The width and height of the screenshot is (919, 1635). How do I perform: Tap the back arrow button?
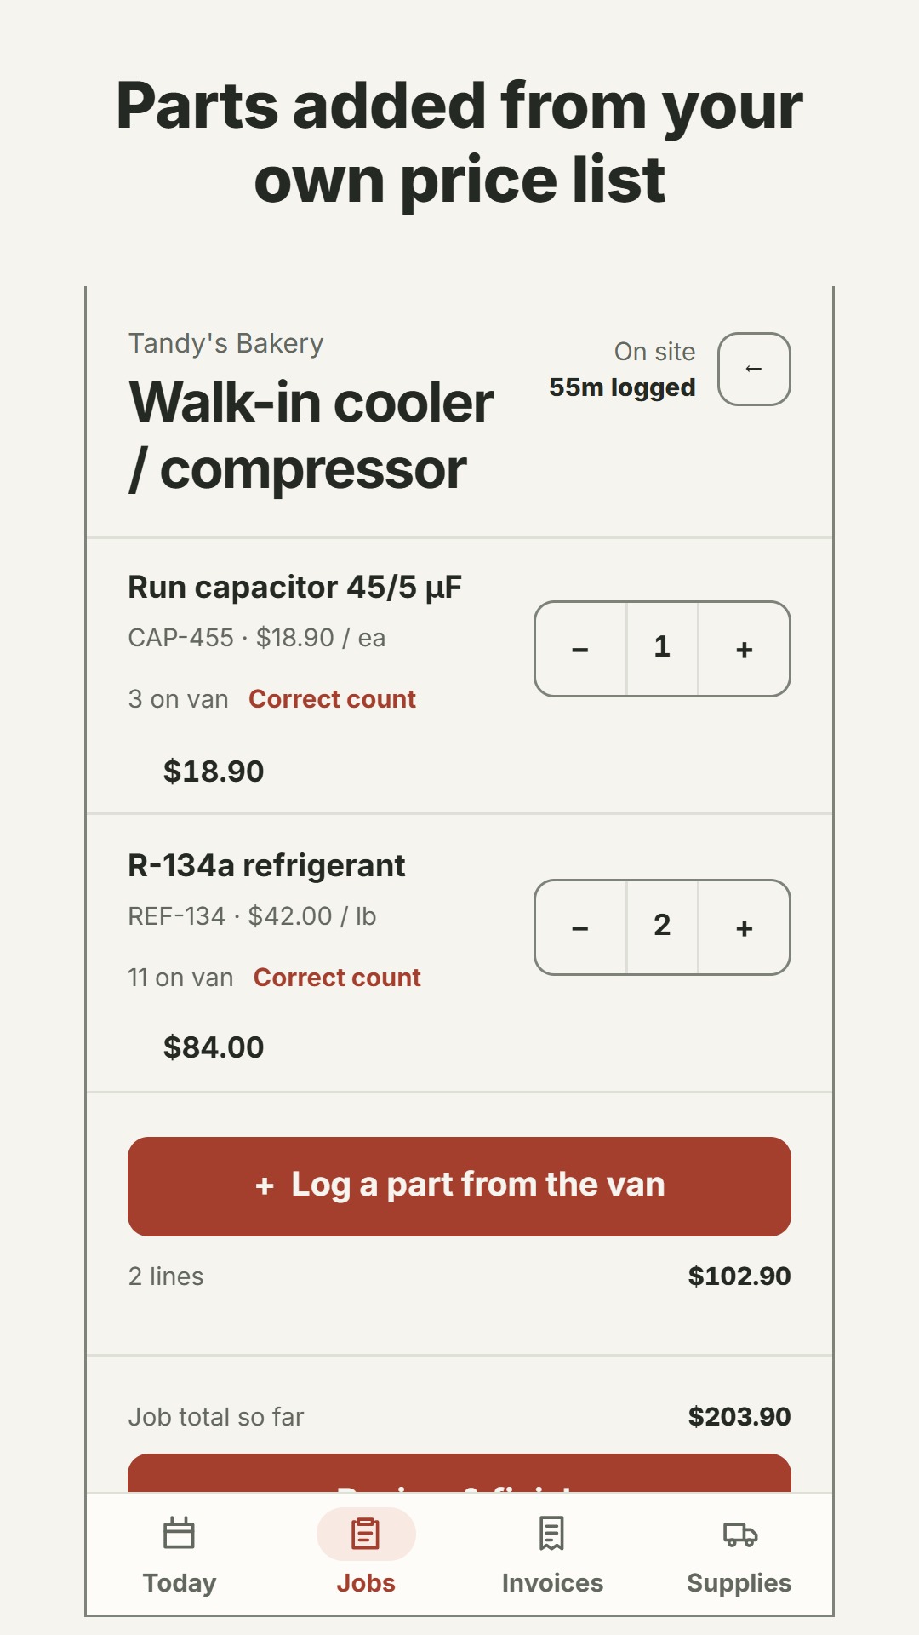754,369
